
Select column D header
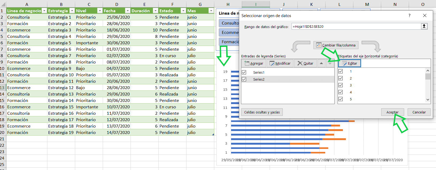click(117, 4)
